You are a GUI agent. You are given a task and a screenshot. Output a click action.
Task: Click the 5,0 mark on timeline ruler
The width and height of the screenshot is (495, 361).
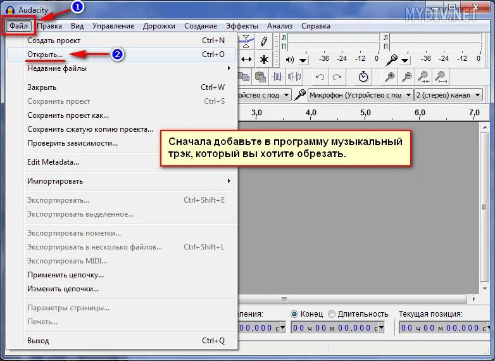365,113
